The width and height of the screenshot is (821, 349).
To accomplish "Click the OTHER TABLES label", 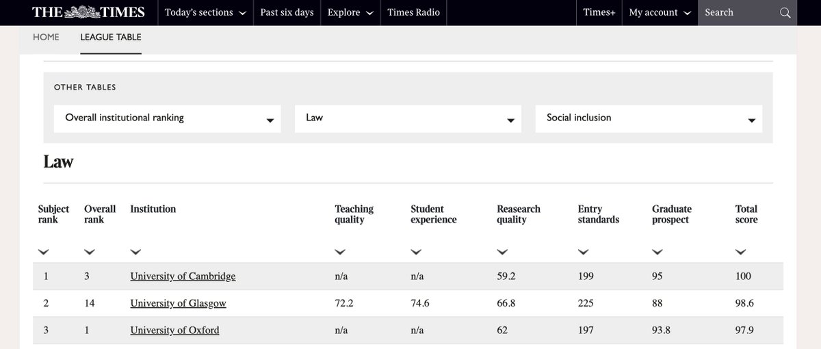I will [x=85, y=88].
